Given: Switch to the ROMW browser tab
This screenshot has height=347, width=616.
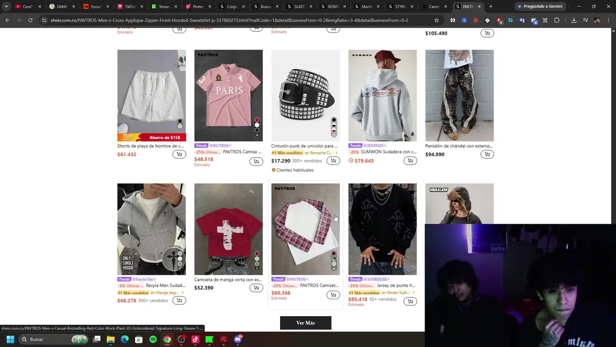Looking at the screenshot, I should coord(334,7).
